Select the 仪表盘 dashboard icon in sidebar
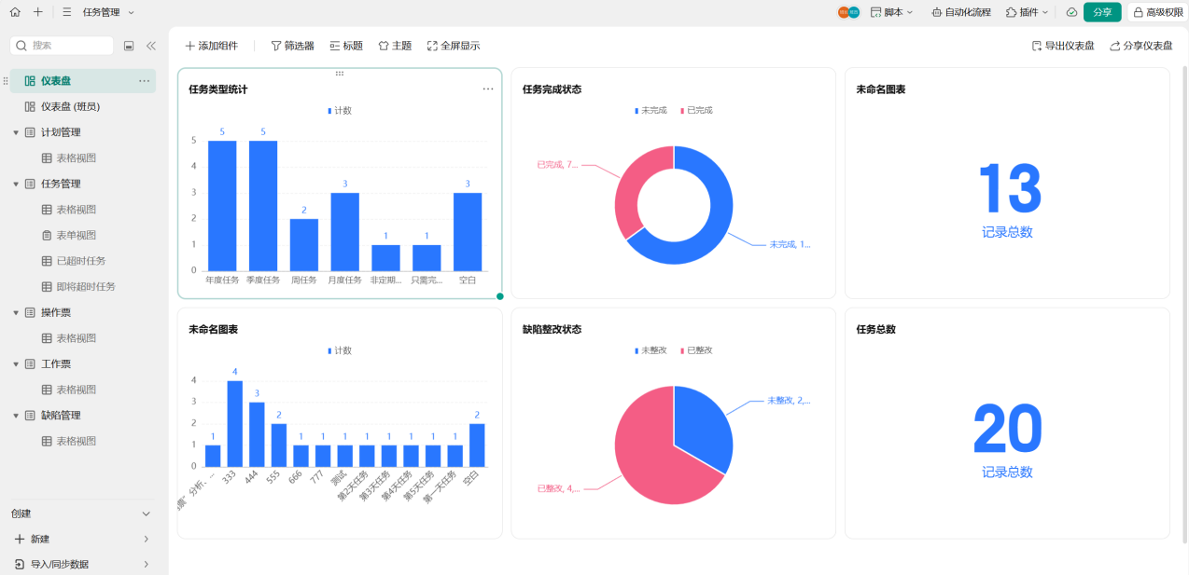 pyautogui.click(x=30, y=81)
